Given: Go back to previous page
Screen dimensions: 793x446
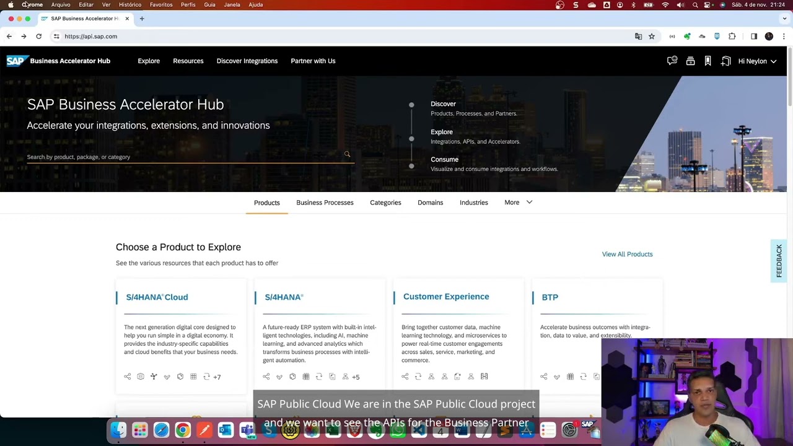Looking at the screenshot, I should pyautogui.click(x=9, y=37).
